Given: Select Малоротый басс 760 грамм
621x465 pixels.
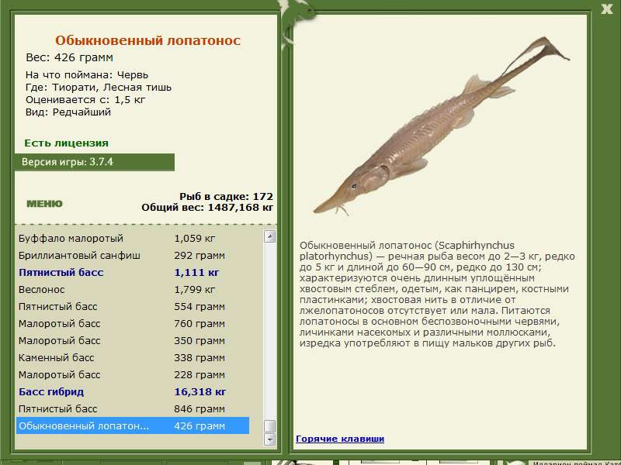Looking at the screenshot, I should click(133, 323).
